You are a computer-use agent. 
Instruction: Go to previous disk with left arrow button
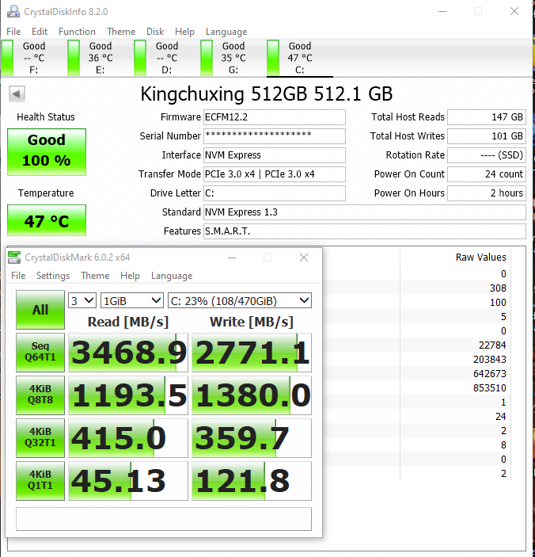(x=17, y=93)
